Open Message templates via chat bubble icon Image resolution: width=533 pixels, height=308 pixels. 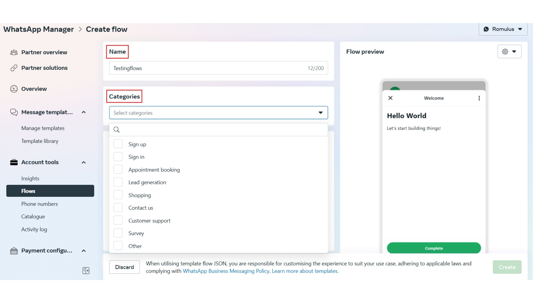(x=13, y=112)
